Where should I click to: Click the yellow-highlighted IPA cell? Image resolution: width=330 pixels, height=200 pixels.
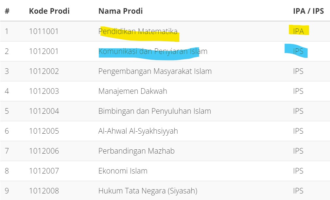pyautogui.click(x=298, y=31)
